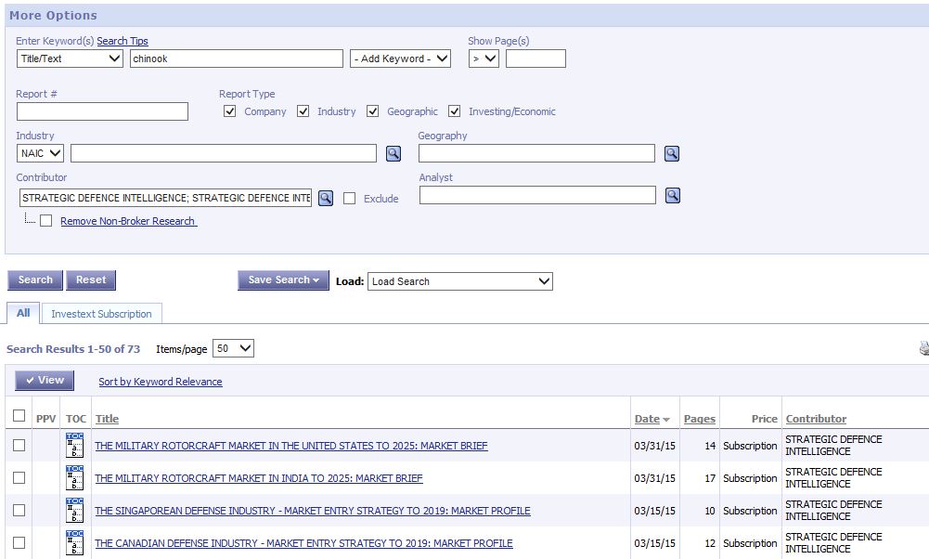Sort results by the Date column header
The image size is (929, 559).
(647, 419)
